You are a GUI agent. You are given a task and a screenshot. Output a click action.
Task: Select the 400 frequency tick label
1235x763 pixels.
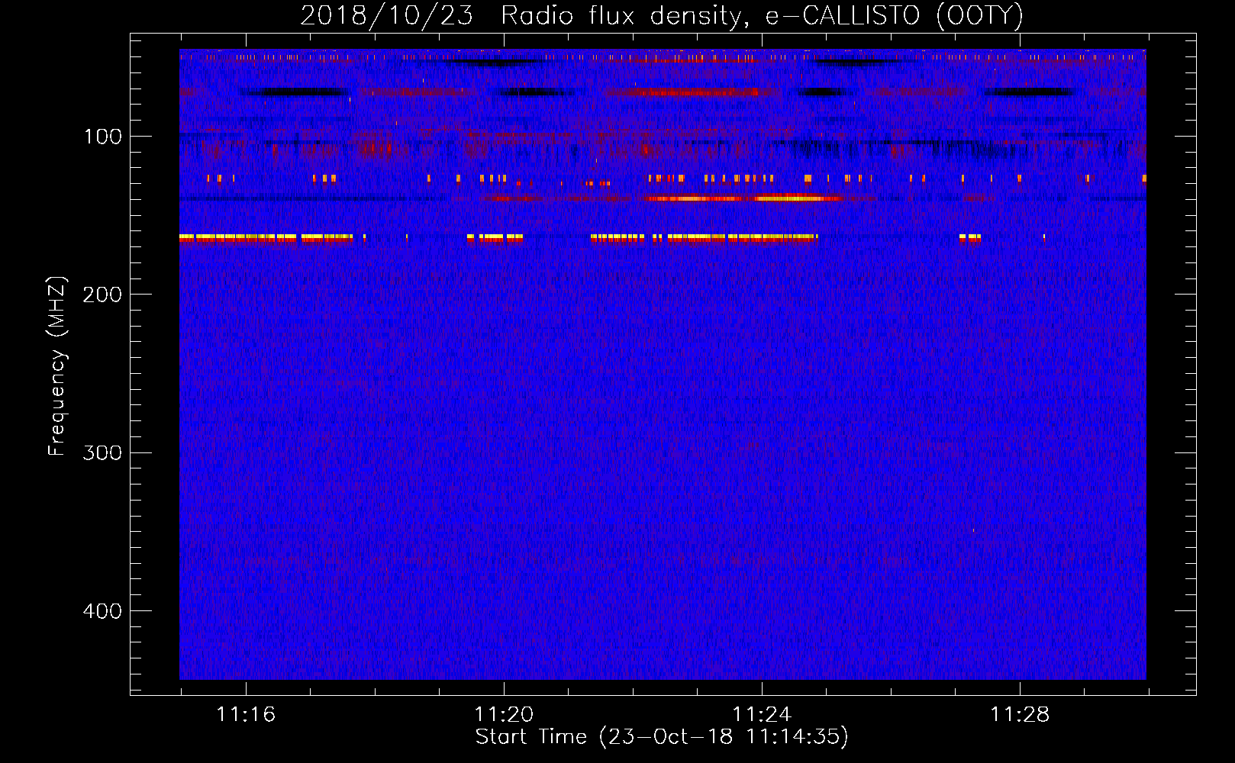[102, 611]
